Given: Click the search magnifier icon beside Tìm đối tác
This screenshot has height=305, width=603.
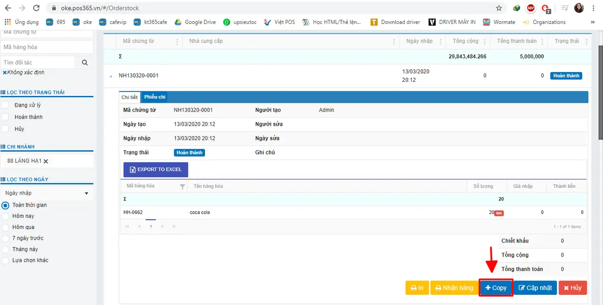Looking at the screenshot, I should coord(85,62).
